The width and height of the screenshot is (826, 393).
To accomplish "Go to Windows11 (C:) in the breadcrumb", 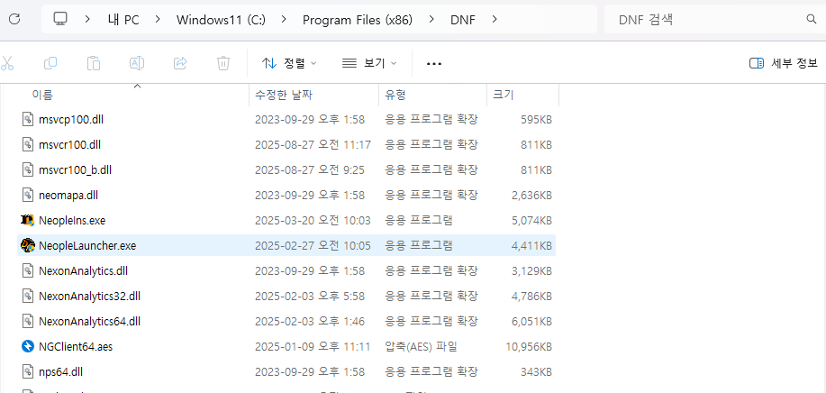I will (x=221, y=20).
